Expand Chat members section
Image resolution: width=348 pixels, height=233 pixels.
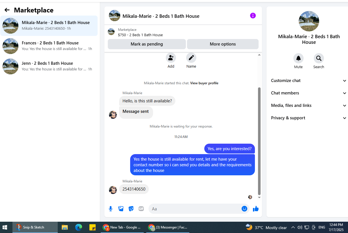click(x=309, y=93)
